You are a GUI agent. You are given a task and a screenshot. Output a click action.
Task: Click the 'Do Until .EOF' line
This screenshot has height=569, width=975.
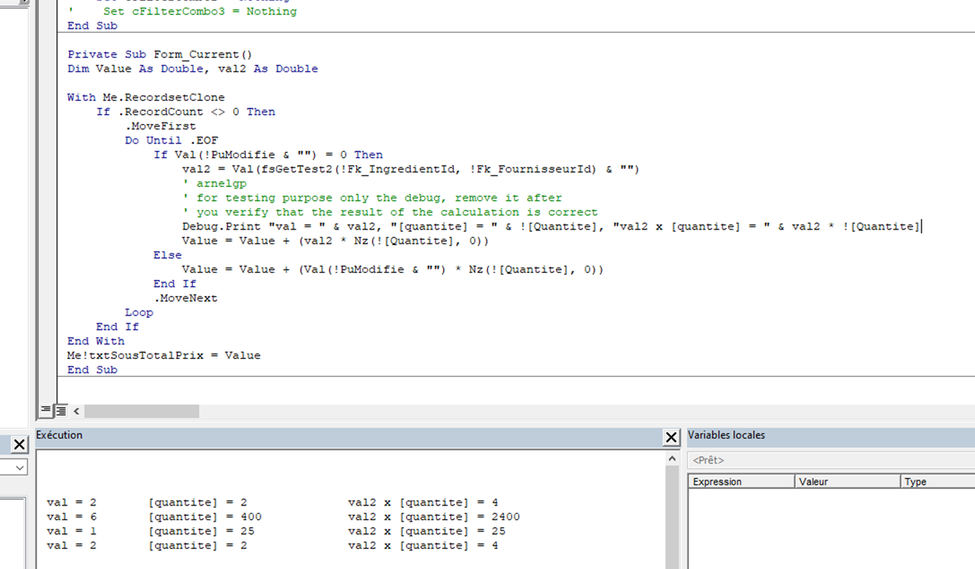[171, 140]
